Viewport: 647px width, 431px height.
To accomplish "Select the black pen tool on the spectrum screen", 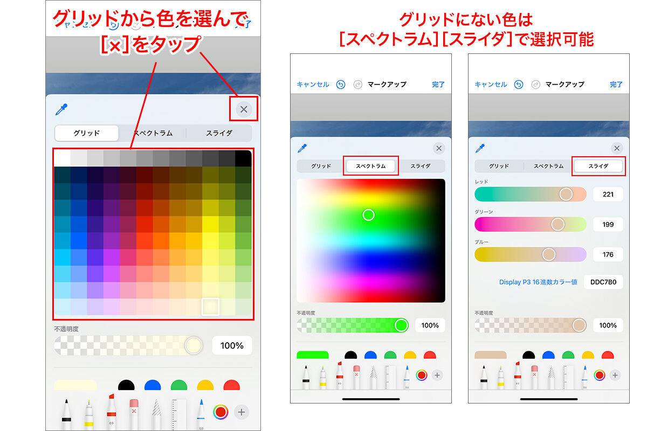I will (306, 377).
